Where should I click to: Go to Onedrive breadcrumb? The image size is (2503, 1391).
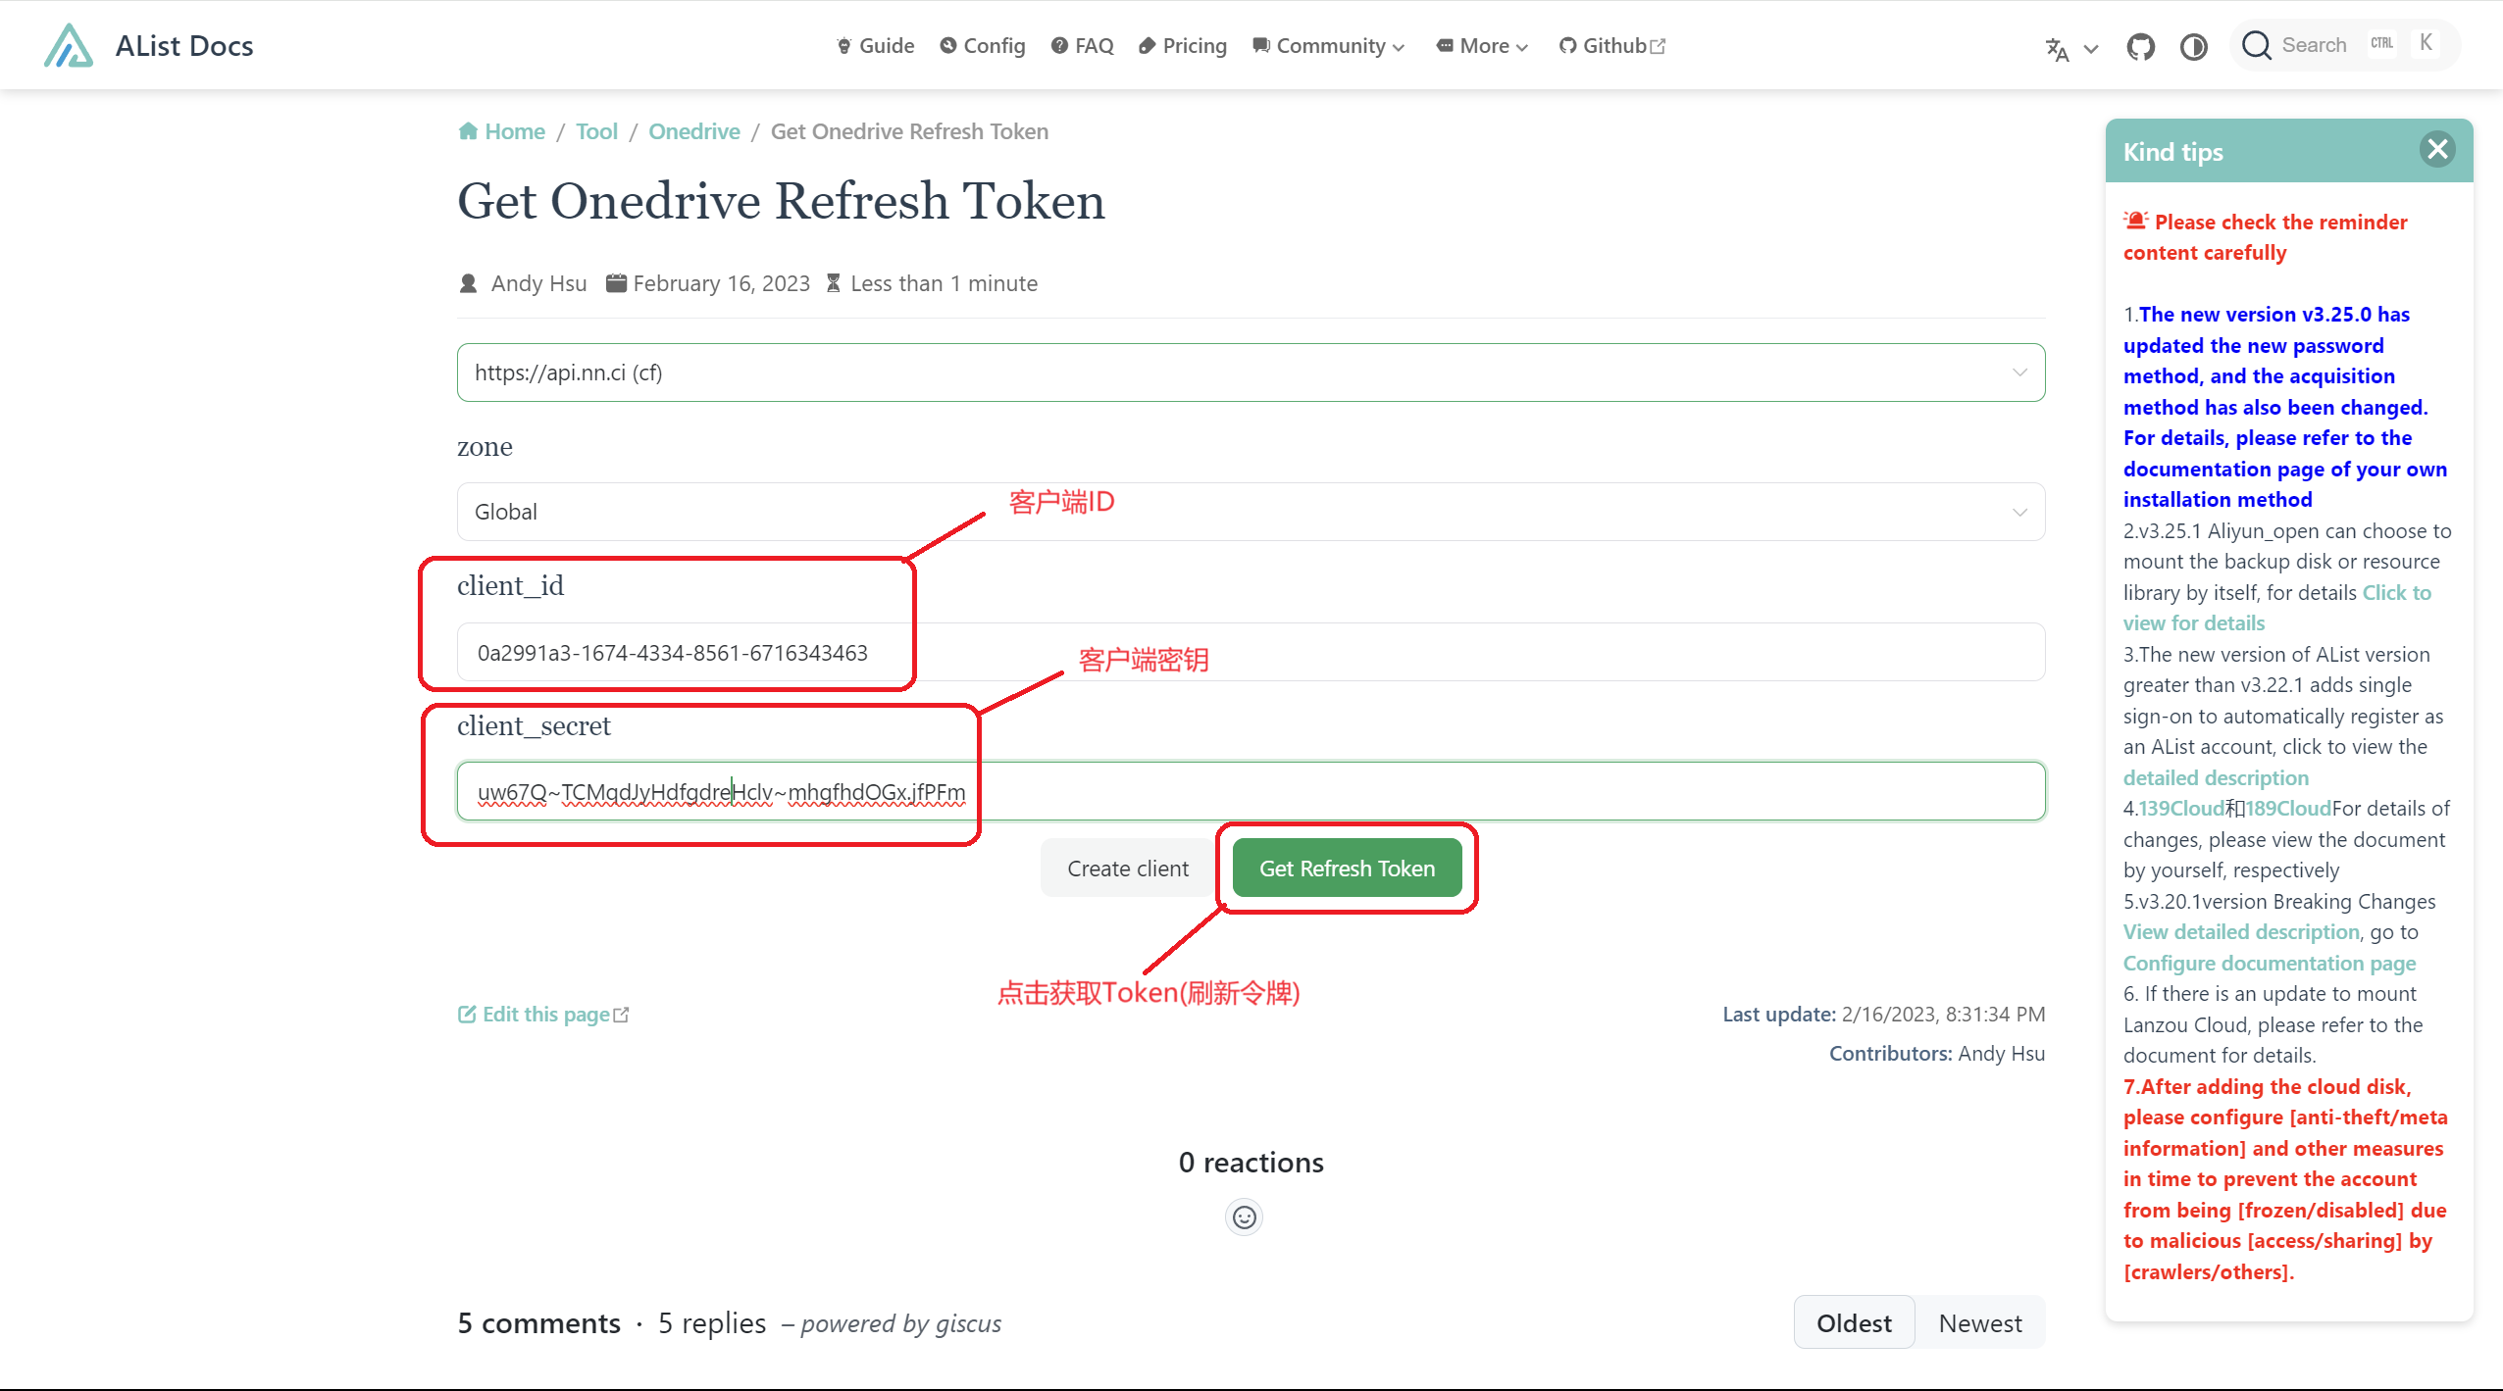tap(694, 131)
